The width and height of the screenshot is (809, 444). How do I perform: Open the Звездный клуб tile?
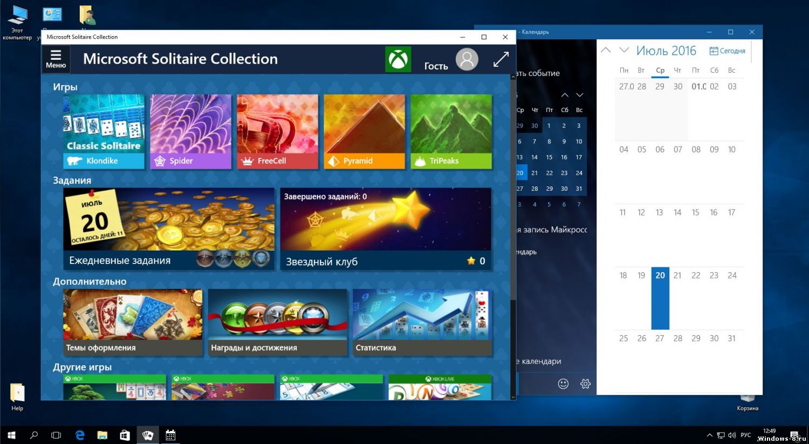386,228
